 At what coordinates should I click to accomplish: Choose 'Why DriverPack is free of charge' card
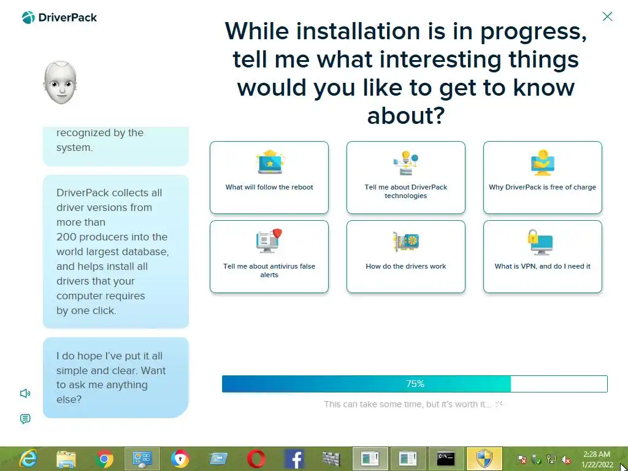pos(543,177)
